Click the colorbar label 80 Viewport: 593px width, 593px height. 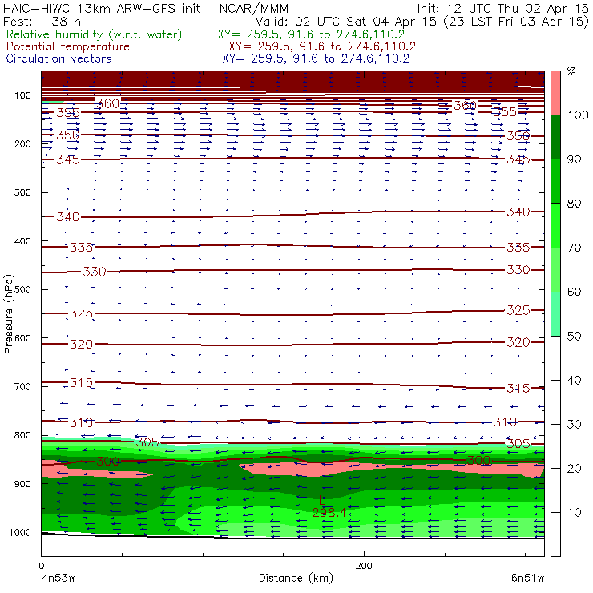(x=574, y=204)
